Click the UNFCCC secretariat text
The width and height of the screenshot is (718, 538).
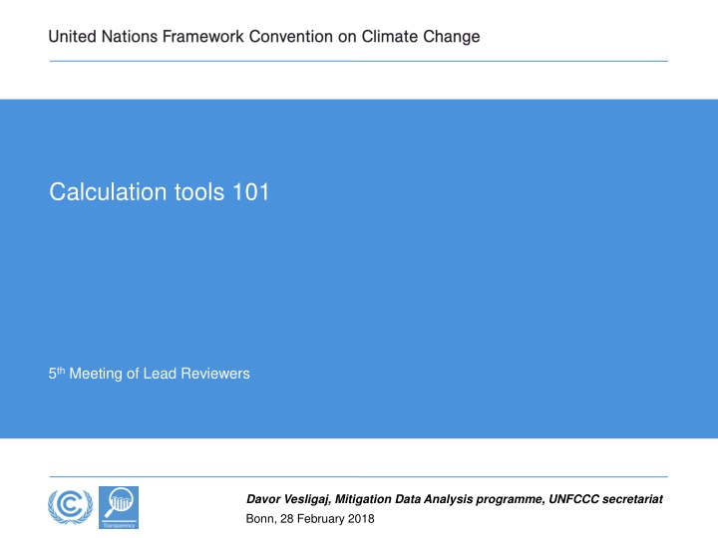(x=606, y=499)
